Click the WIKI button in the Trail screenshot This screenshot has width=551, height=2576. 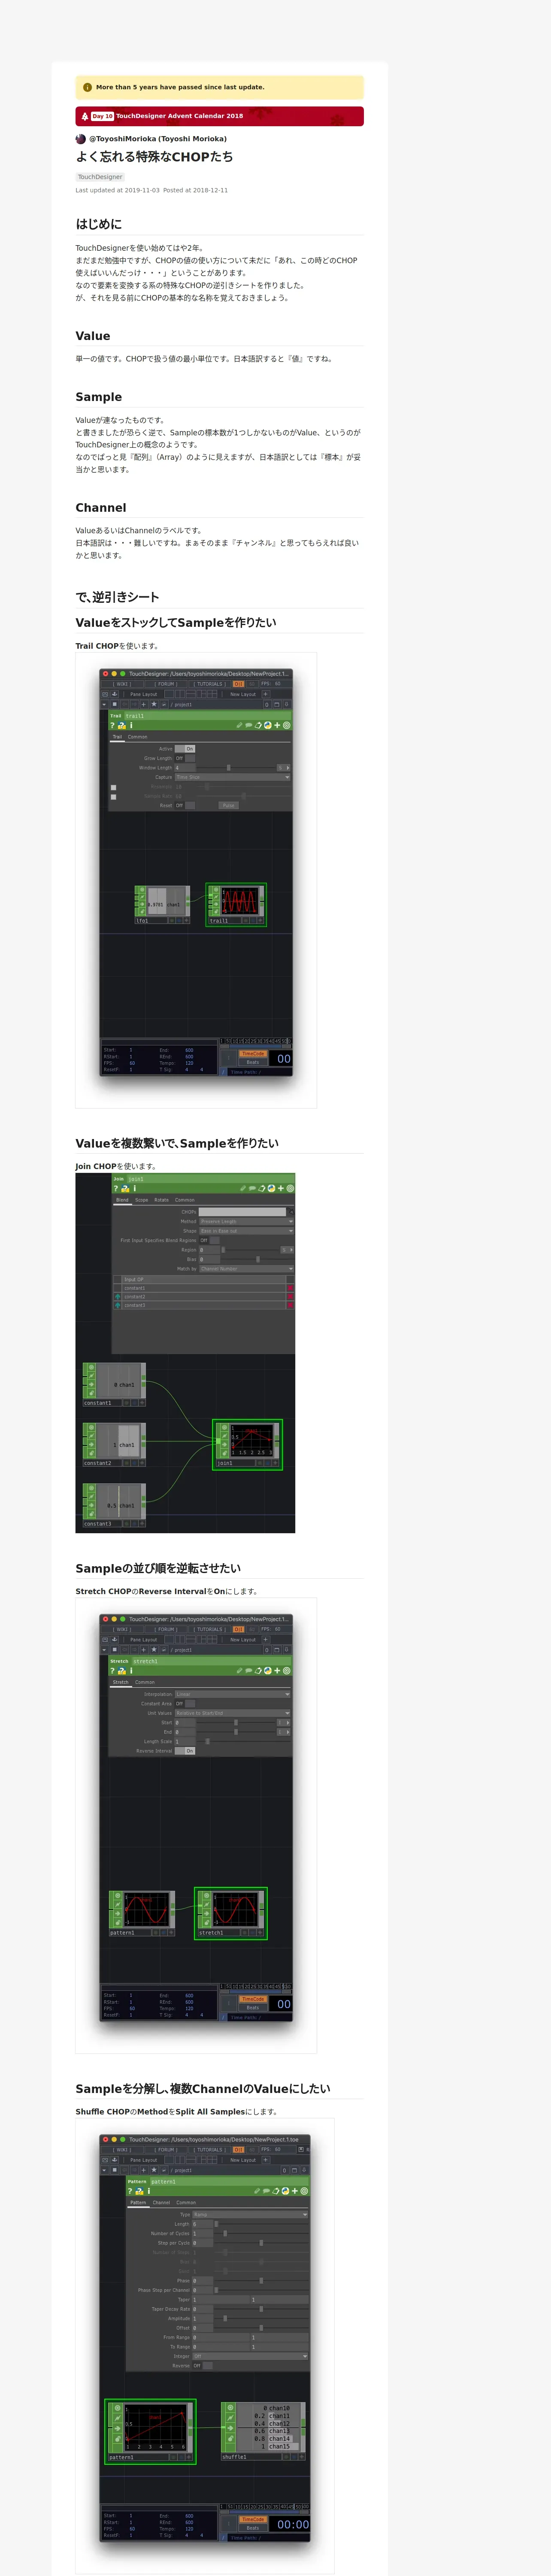[x=122, y=684]
